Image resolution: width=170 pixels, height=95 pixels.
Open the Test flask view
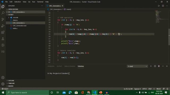[x=3, y=39]
